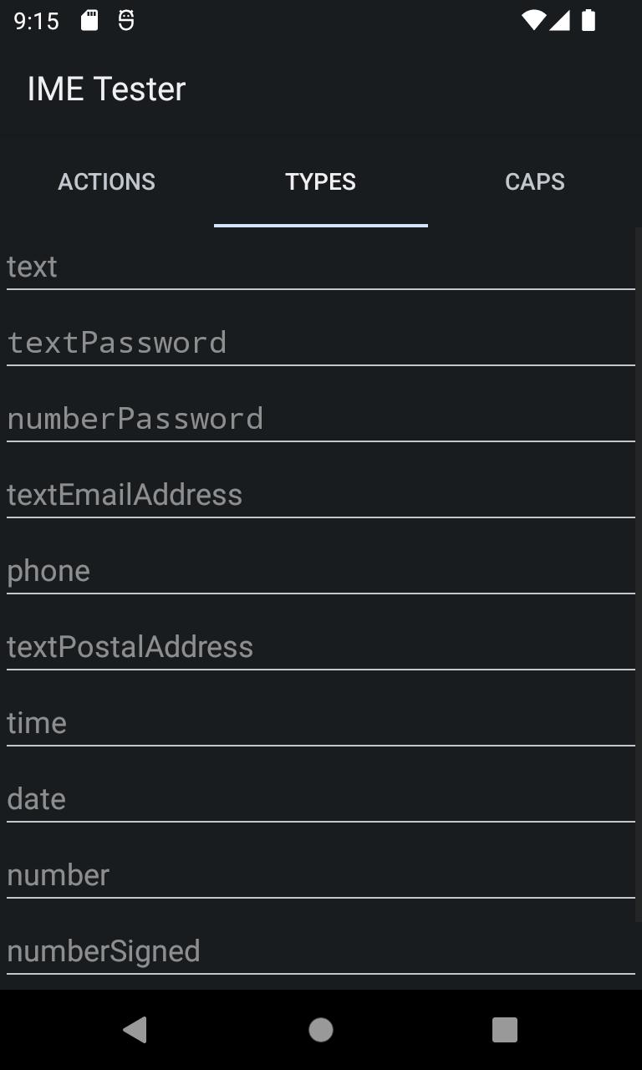Screen dimensions: 642x1070
Task: Select the TYPES tab
Action: point(321,182)
